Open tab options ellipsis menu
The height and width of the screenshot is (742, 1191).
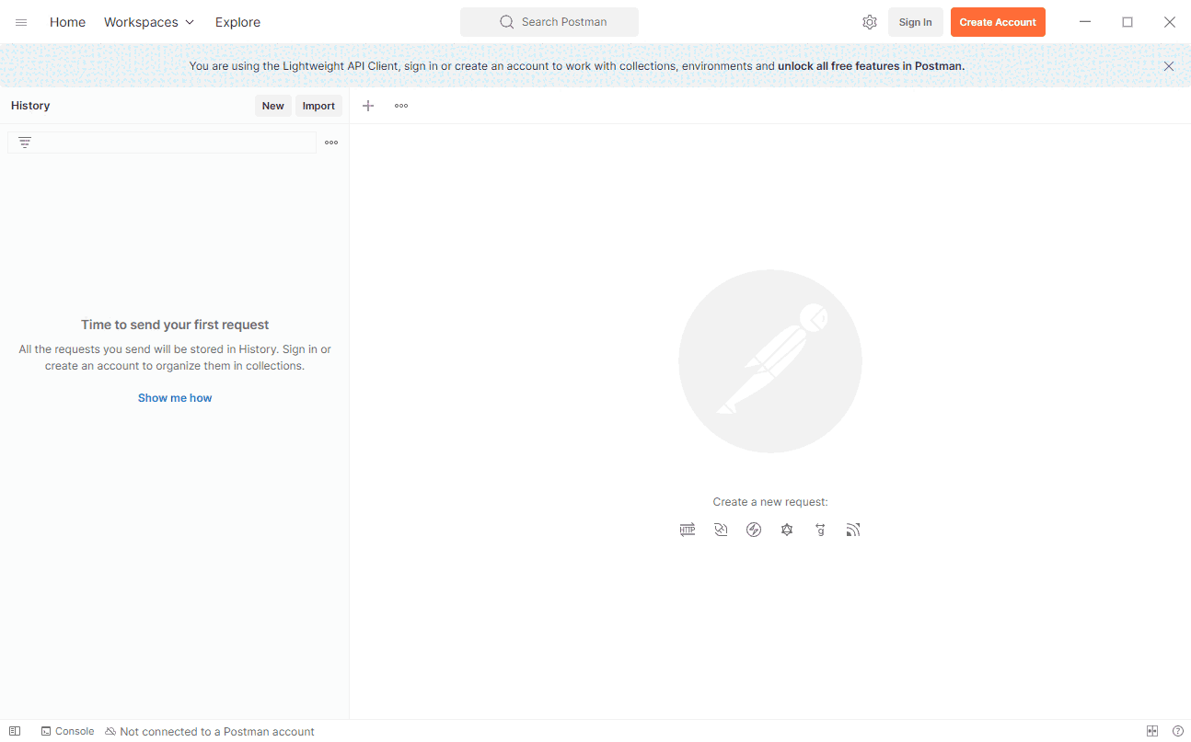coord(401,106)
